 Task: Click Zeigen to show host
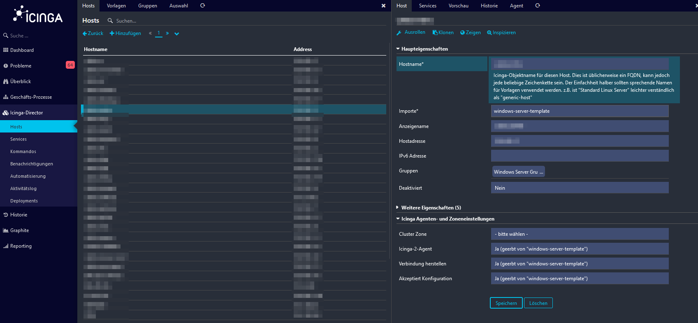tap(471, 33)
